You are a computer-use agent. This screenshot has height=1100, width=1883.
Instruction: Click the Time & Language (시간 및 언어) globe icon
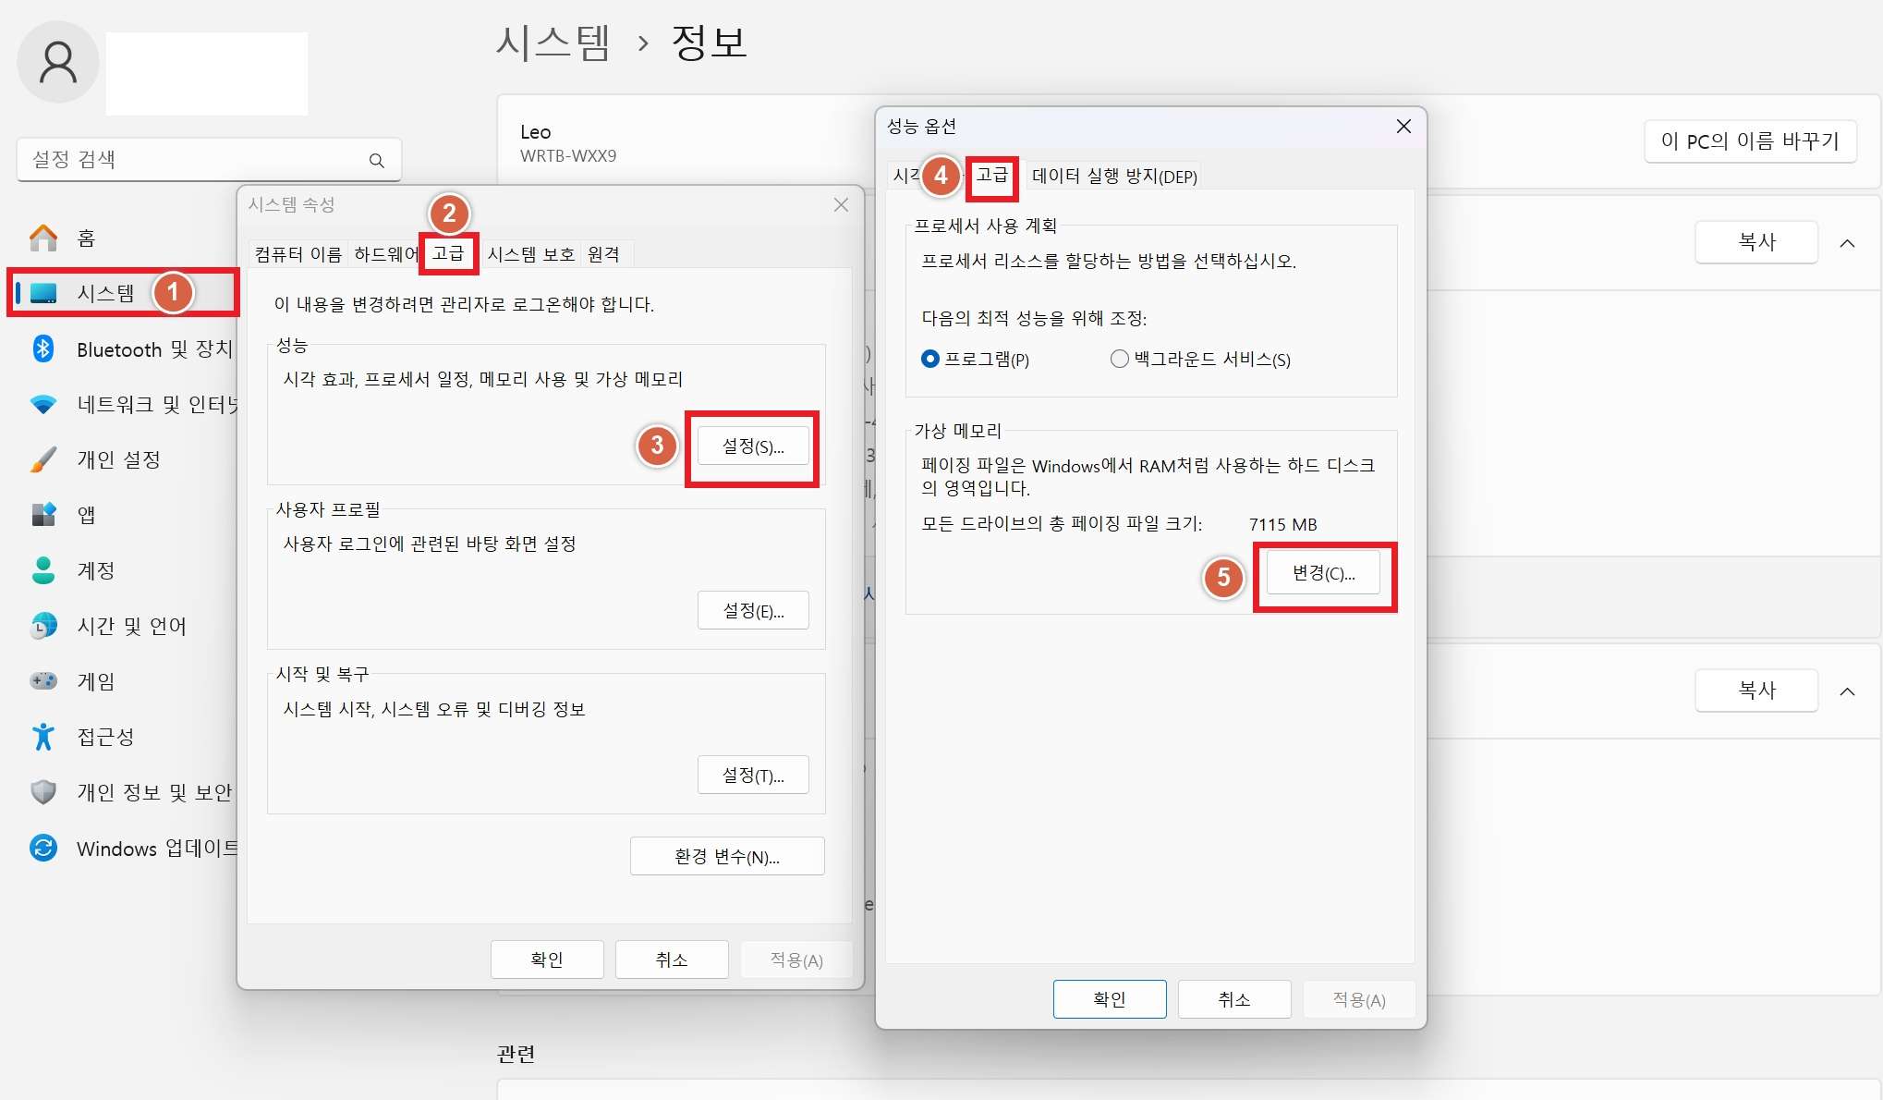click(43, 626)
